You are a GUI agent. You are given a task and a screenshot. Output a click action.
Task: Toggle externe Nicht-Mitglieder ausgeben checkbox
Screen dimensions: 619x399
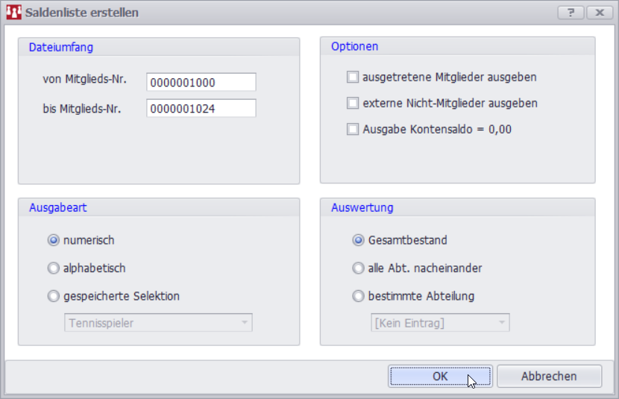point(353,103)
